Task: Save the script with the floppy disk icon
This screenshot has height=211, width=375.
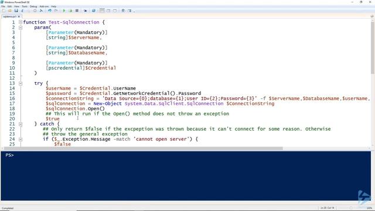Action: pos(16,11)
